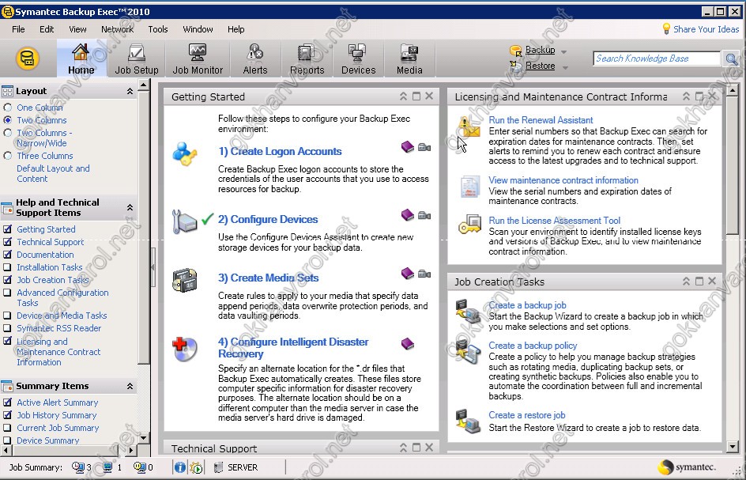This screenshot has height=480, width=746.
Task: Collapse the Summary Items section
Action: [x=130, y=386]
